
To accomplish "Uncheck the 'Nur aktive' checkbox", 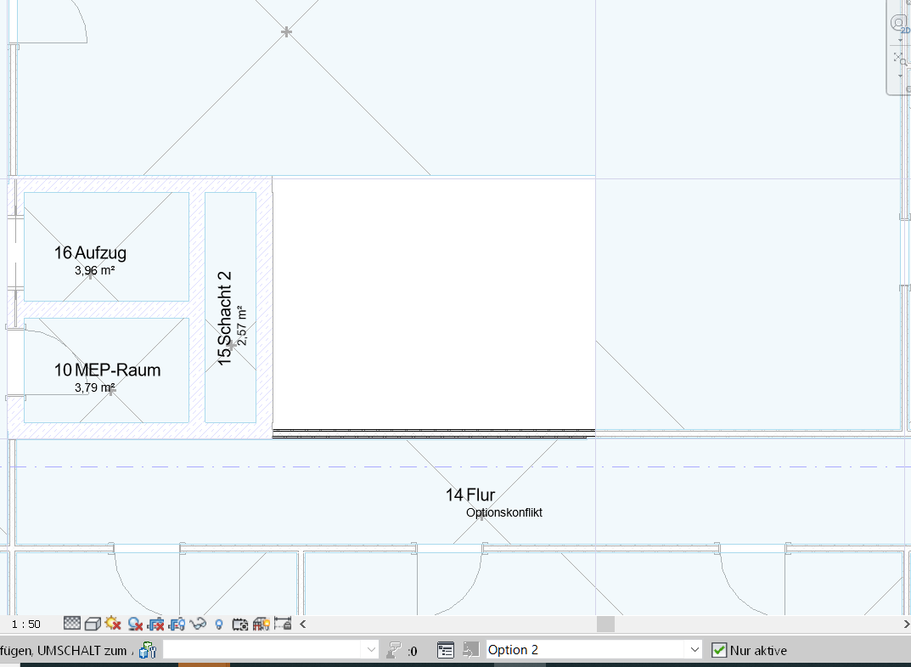I will (719, 650).
